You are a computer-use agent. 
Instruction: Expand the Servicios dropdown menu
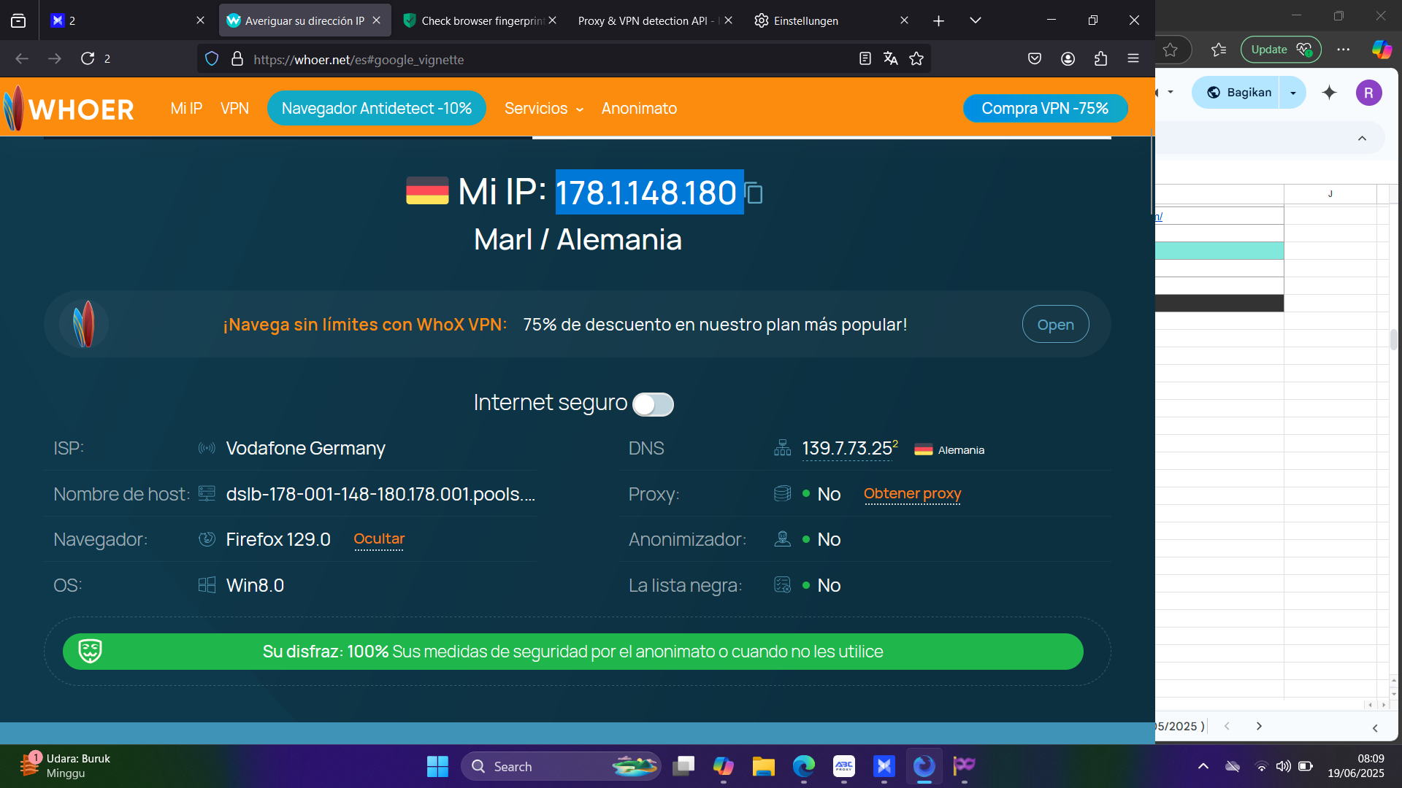click(544, 109)
